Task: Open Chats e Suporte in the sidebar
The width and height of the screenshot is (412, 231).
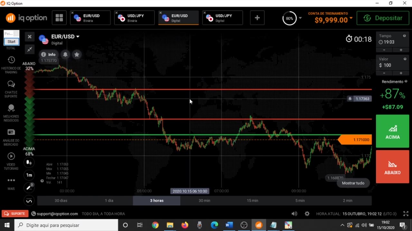Action: [x=11, y=89]
